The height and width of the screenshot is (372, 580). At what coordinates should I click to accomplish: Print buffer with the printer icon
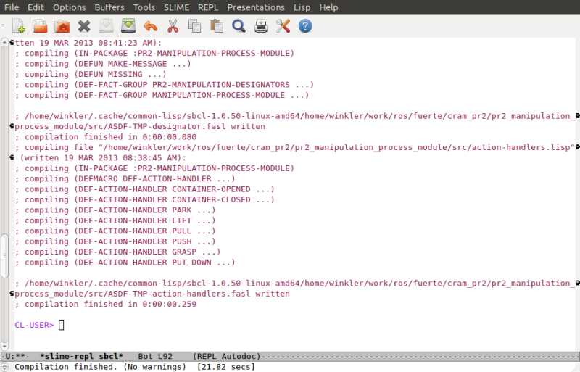(261, 27)
